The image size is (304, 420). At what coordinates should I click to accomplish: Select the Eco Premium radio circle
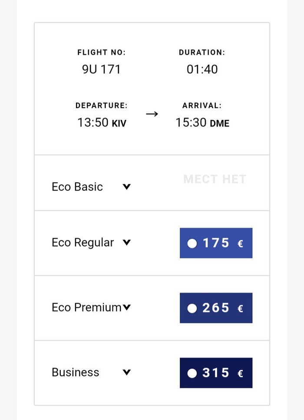(x=192, y=308)
